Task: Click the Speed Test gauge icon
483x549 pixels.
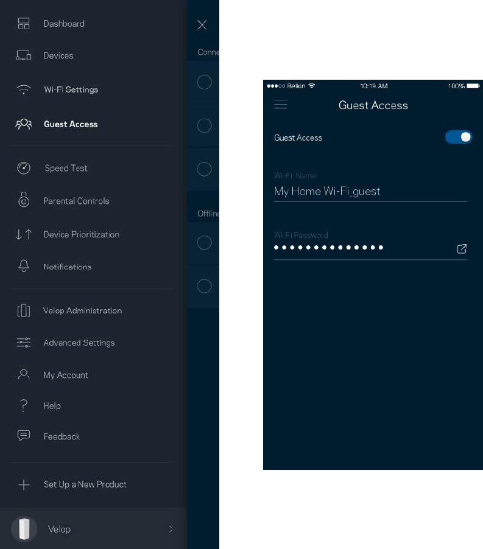Action: (24, 168)
